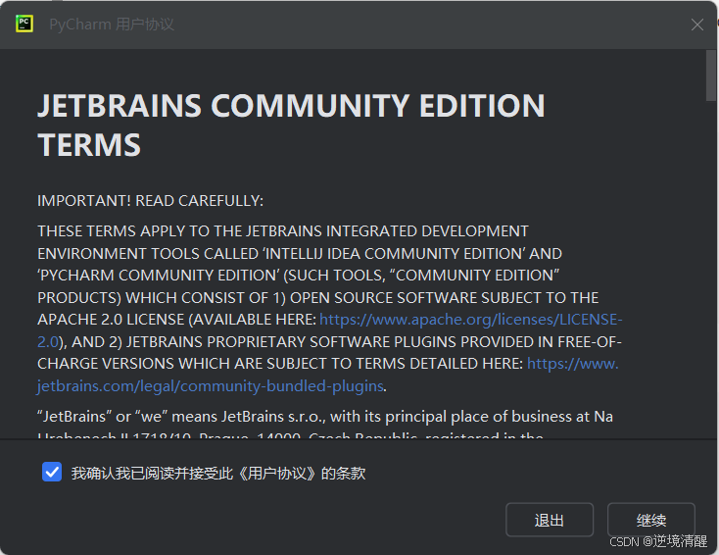This screenshot has width=719, height=555.
Task: Click the 'JETBRAINS COMMUNITY EDITION TERMS' heading
Action: click(291, 125)
